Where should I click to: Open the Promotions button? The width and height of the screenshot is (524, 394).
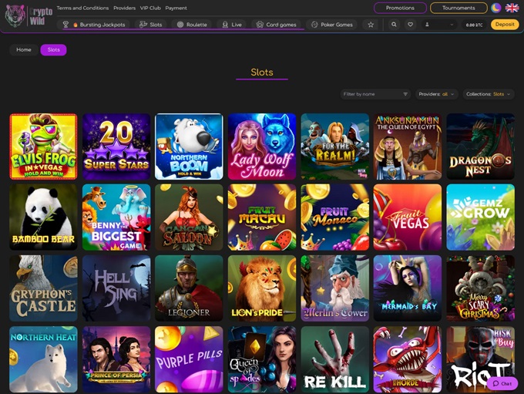(x=400, y=8)
